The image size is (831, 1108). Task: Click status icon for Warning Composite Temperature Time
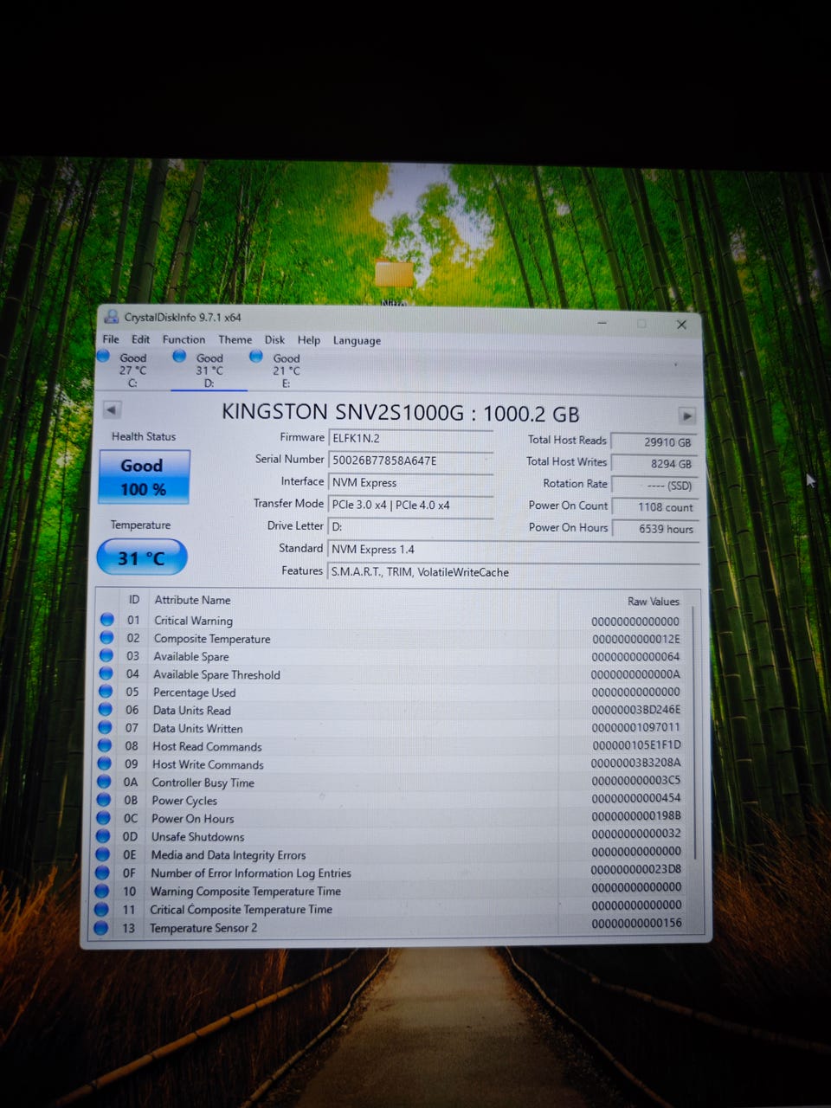pos(101,891)
